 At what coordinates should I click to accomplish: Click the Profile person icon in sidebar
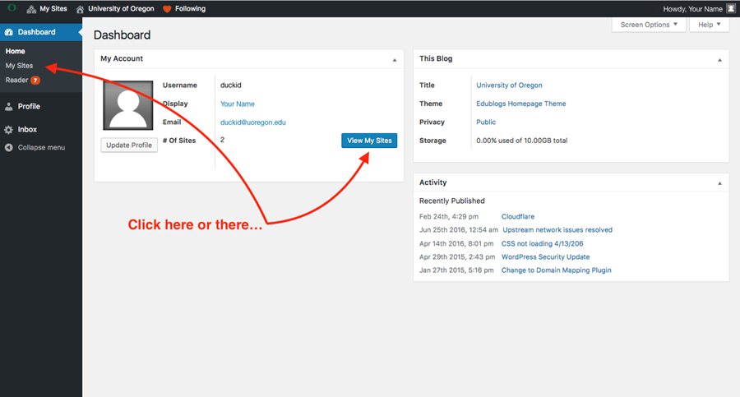coord(9,107)
